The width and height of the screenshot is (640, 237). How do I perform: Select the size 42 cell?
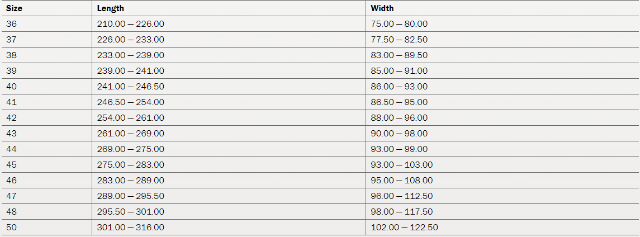[x=12, y=118]
